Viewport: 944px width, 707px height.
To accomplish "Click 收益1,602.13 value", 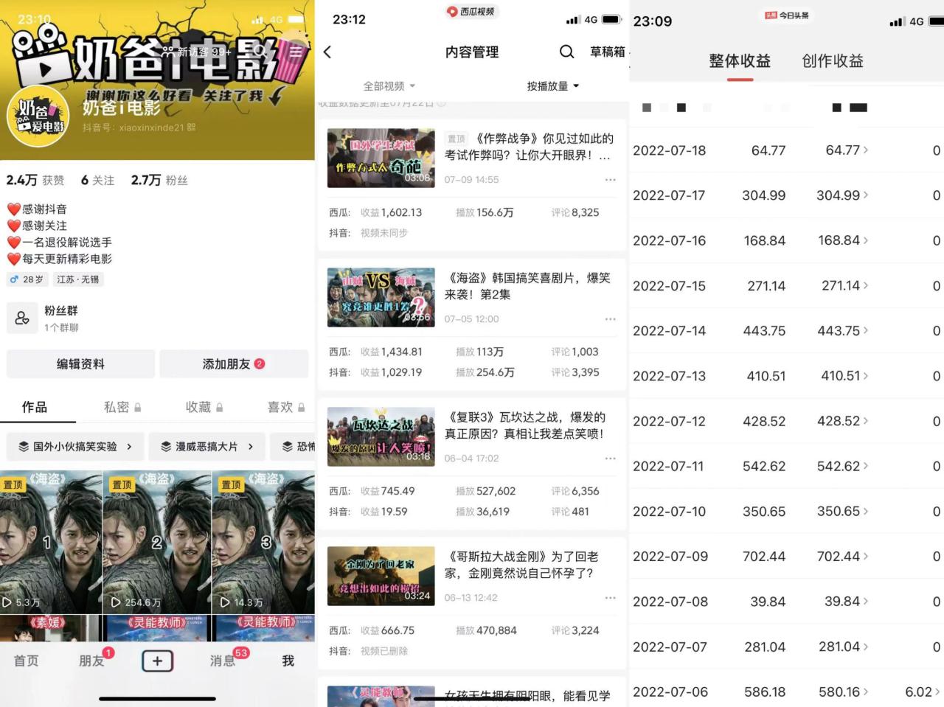I will tap(392, 212).
